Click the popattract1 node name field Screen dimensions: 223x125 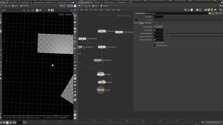click(x=176, y=13)
